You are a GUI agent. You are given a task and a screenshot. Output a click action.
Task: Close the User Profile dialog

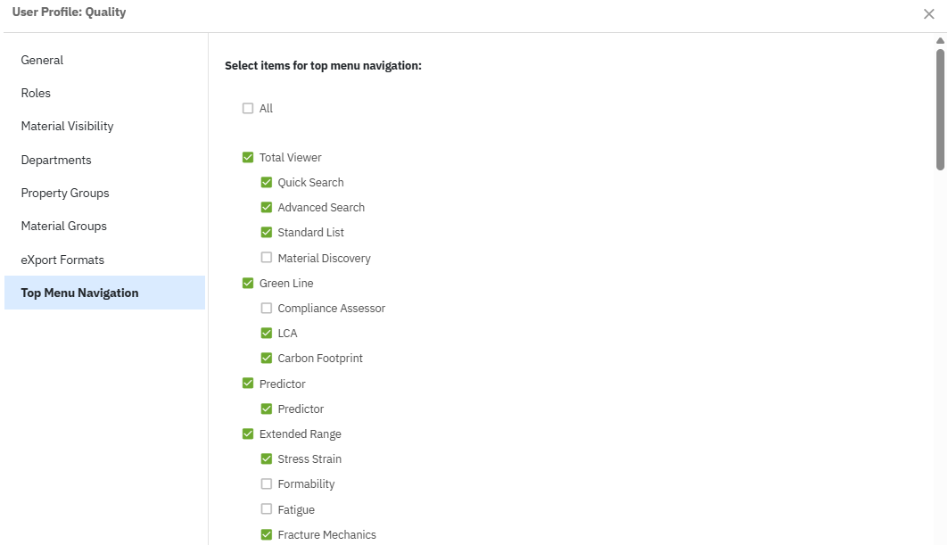click(928, 14)
